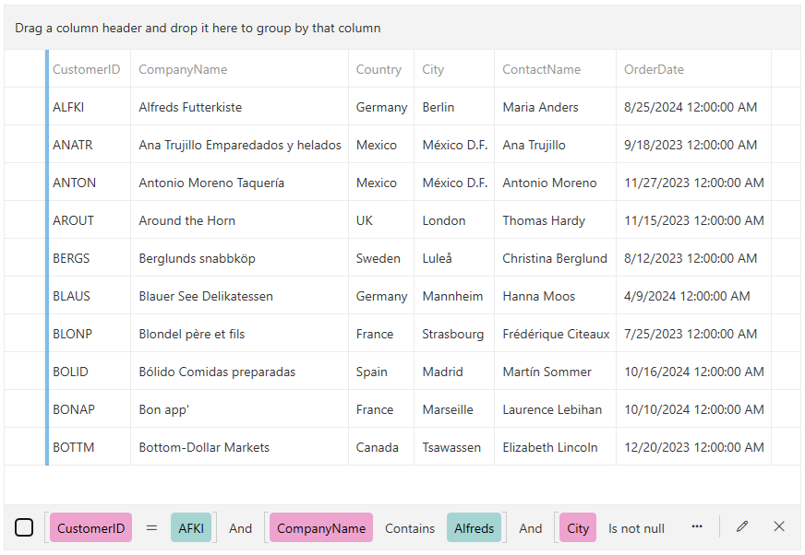805x555 pixels.
Task: Click the grouping drop area banner
Action: (x=196, y=28)
